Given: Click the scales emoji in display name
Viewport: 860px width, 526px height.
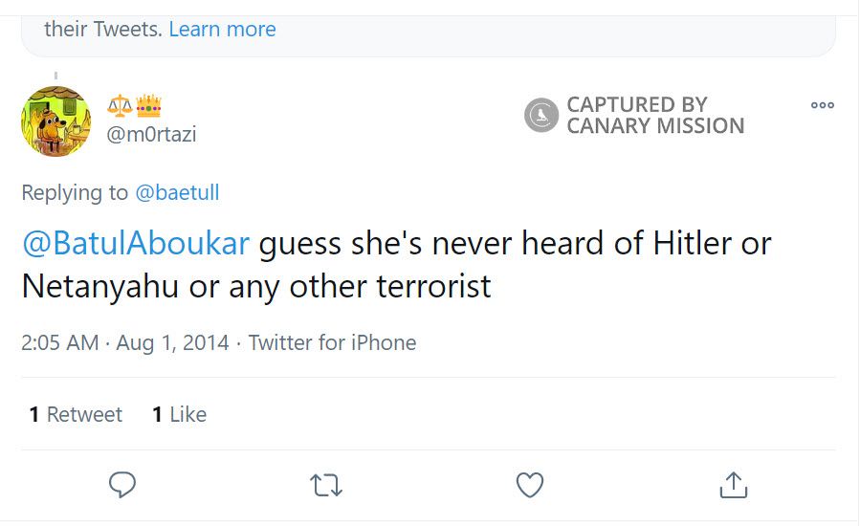Looking at the screenshot, I should click(120, 103).
